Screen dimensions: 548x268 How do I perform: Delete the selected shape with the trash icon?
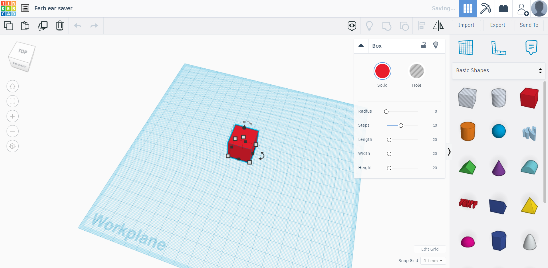pyautogui.click(x=60, y=26)
